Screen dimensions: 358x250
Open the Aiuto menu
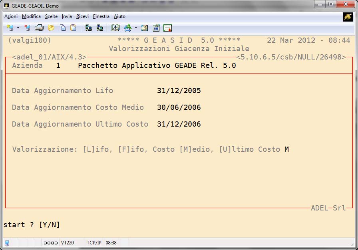pos(119,16)
